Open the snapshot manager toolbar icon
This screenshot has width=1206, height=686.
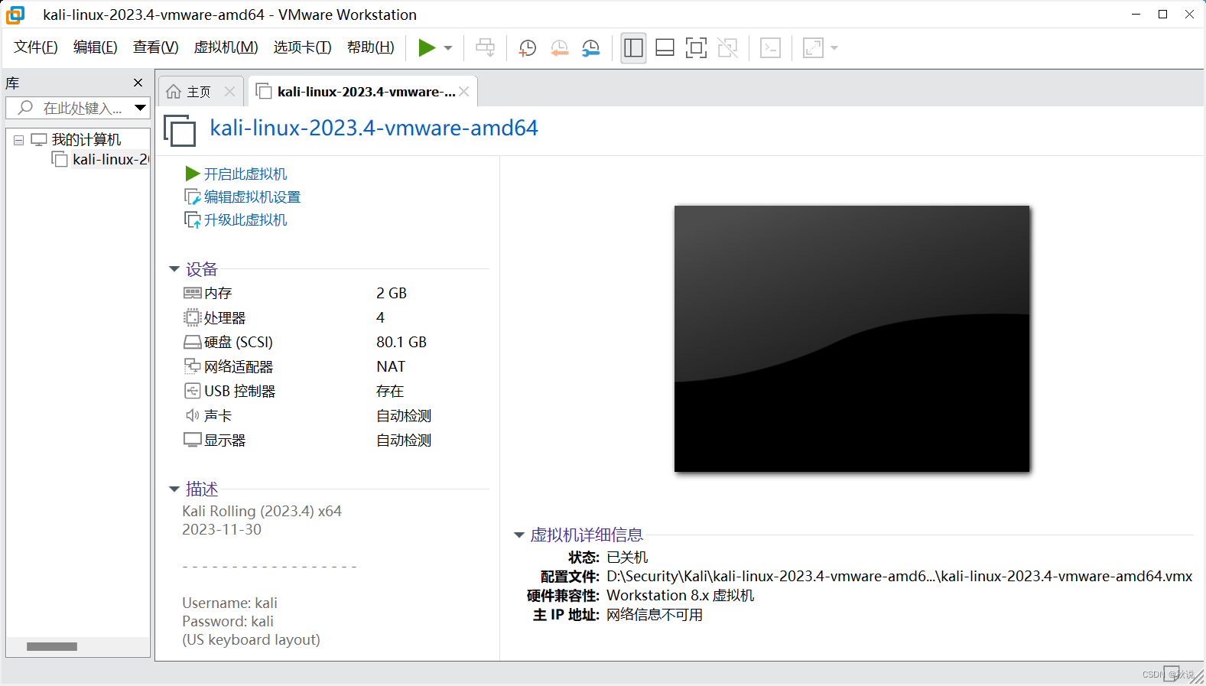coord(591,48)
